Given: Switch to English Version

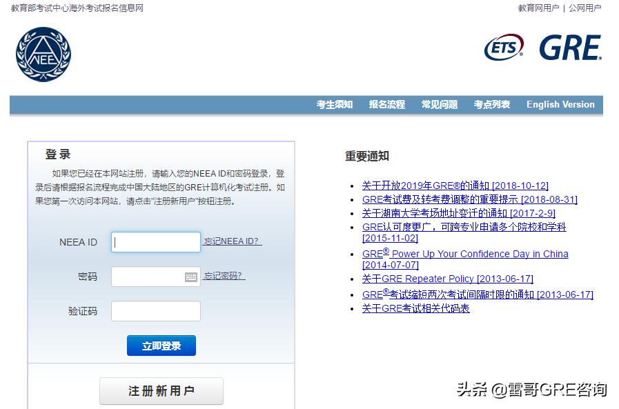Looking at the screenshot, I should (x=560, y=105).
